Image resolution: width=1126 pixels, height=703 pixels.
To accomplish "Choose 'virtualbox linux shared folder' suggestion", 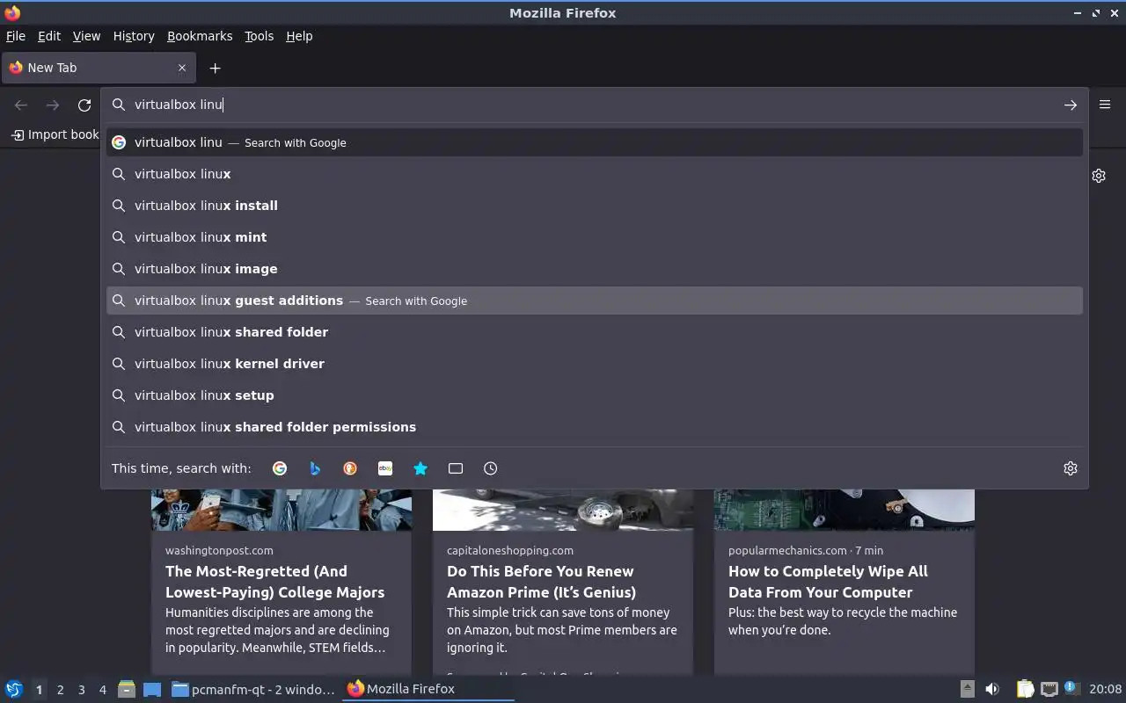I will [595, 332].
